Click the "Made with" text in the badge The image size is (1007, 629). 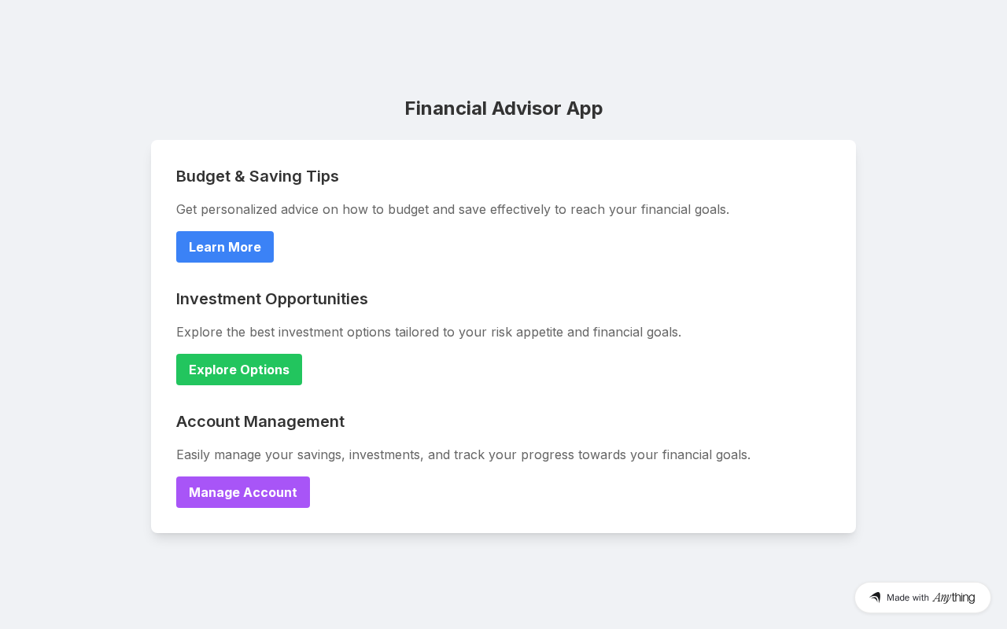pos(908,598)
